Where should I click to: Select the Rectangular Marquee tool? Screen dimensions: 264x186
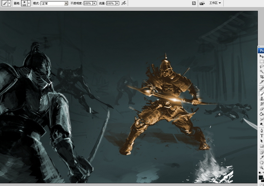click(x=261, y=62)
